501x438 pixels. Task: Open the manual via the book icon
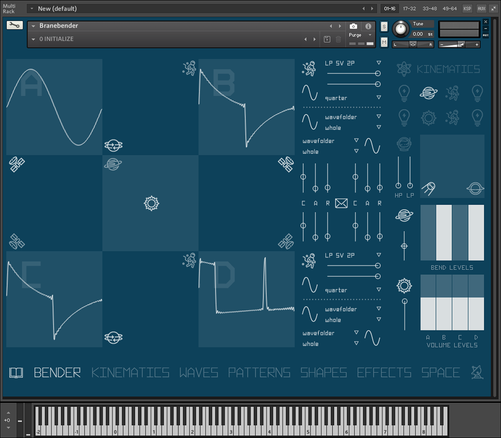tap(16, 372)
